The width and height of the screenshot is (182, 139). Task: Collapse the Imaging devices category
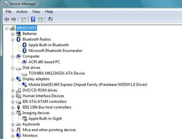pyautogui.click(x=13, y=113)
